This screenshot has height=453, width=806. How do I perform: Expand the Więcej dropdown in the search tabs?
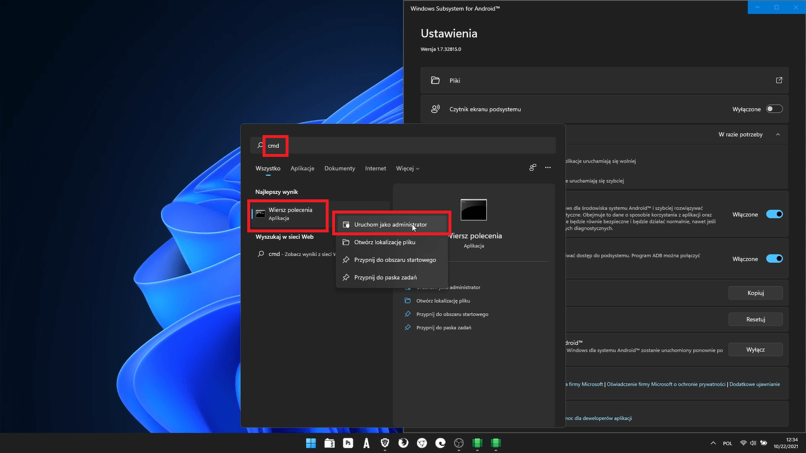(408, 168)
